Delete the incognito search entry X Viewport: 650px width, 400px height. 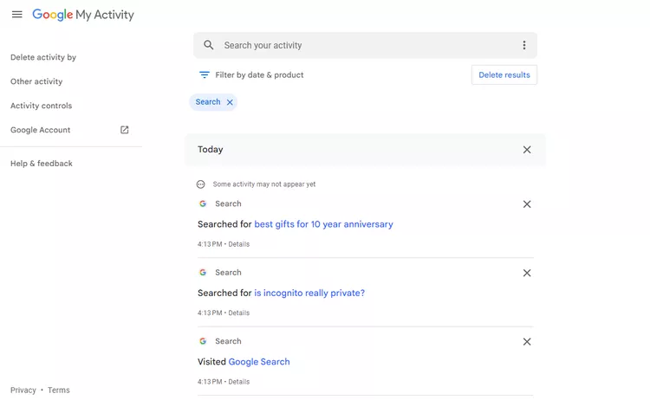527,273
